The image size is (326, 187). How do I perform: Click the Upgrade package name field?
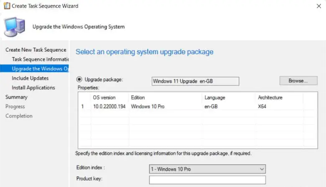point(195,81)
